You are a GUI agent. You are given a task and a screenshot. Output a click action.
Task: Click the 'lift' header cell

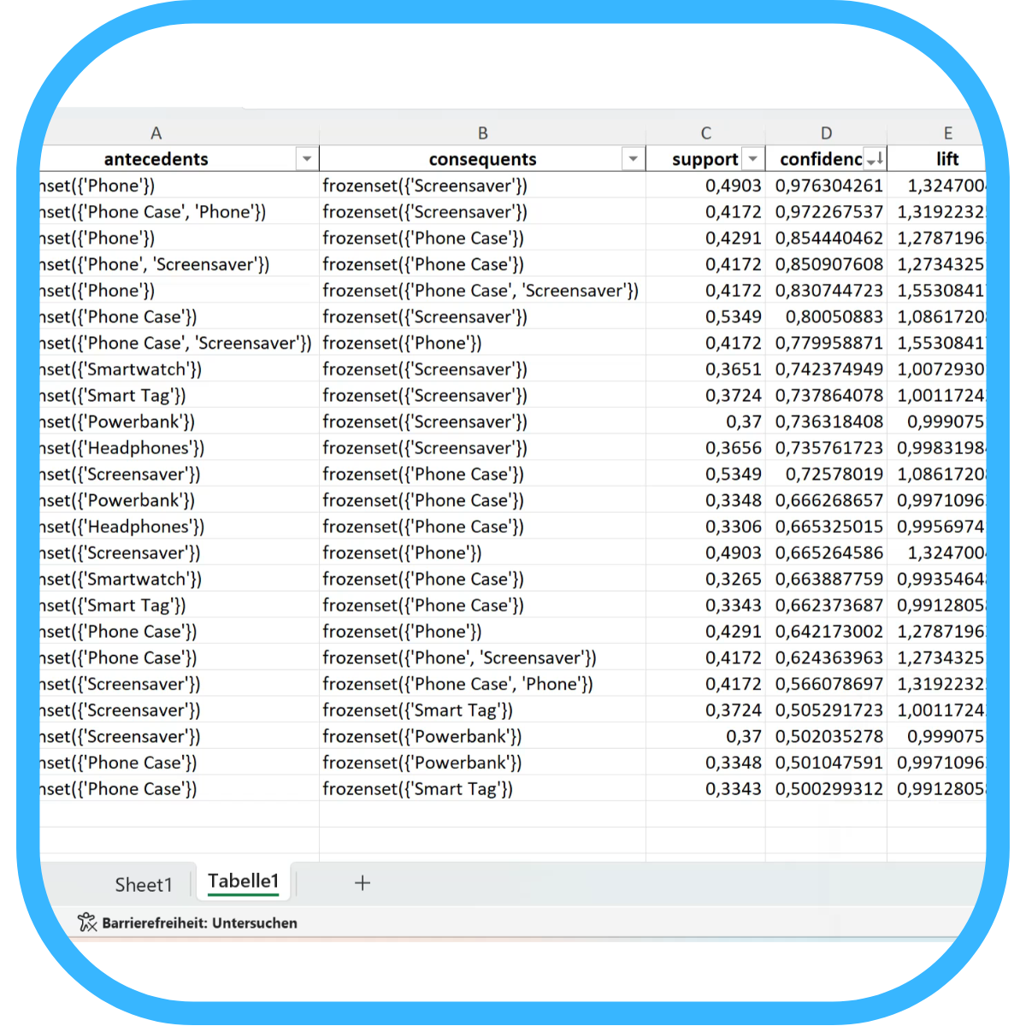(x=946, y=159)
